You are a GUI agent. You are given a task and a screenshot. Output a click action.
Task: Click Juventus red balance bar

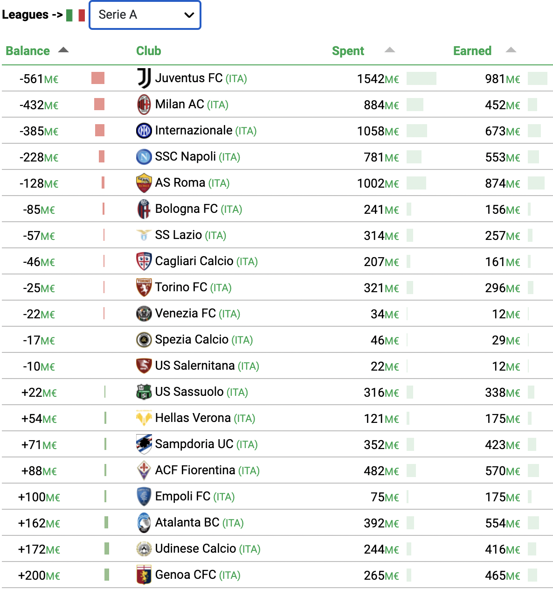[98, 78]
